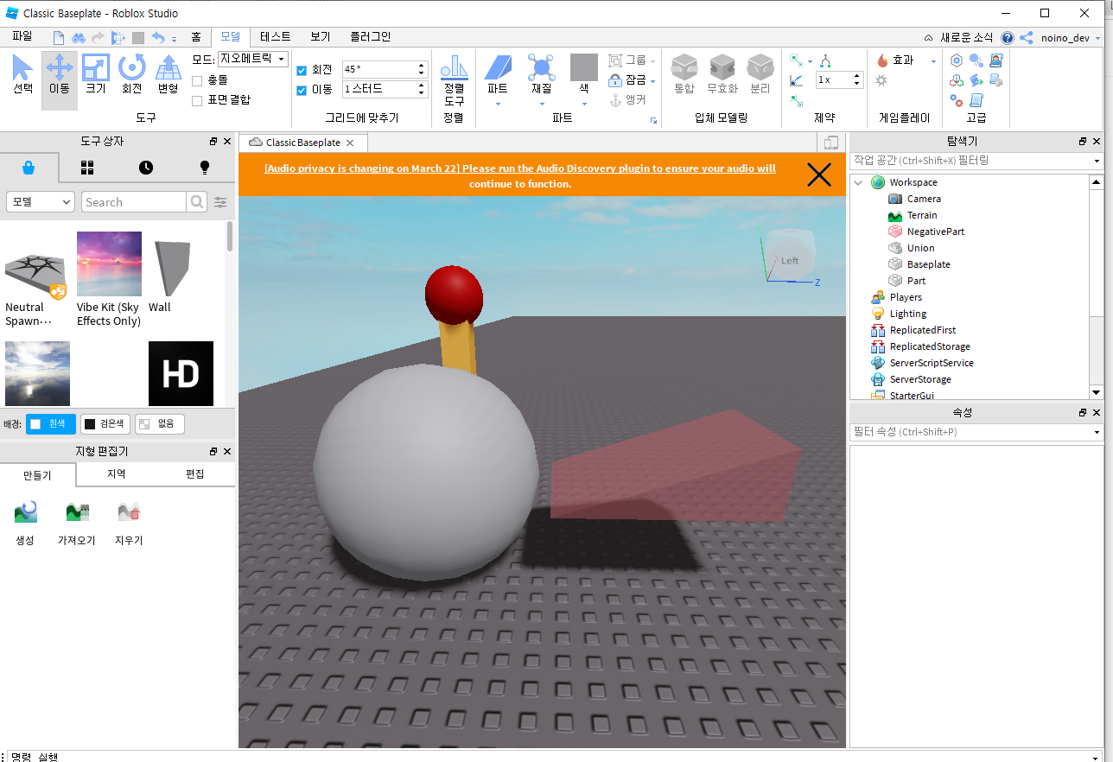Close the Classic Baseplate document tab
The image size is (1113, 762).
click(x=350, y=143)
